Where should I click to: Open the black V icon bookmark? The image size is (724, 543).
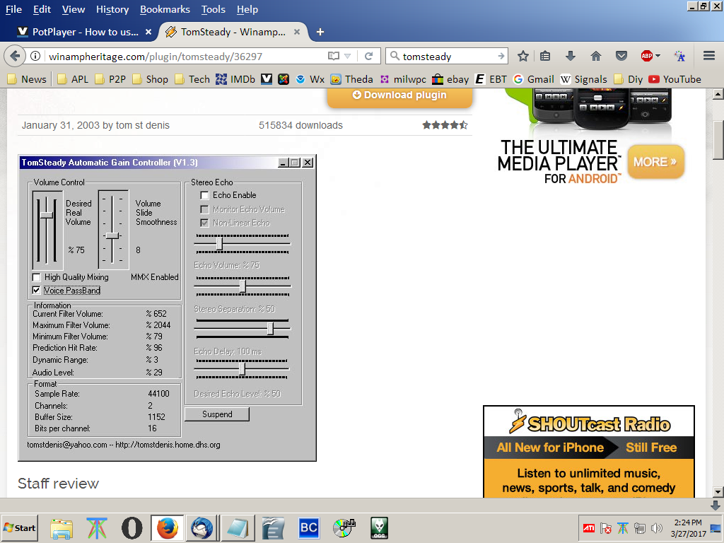267,79
